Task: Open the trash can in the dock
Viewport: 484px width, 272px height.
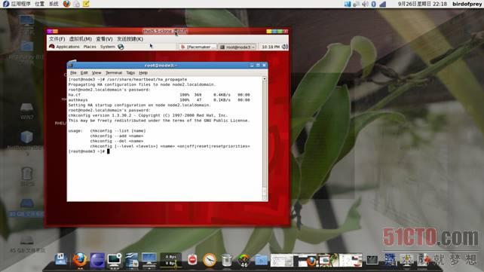Action: [227, 260]
